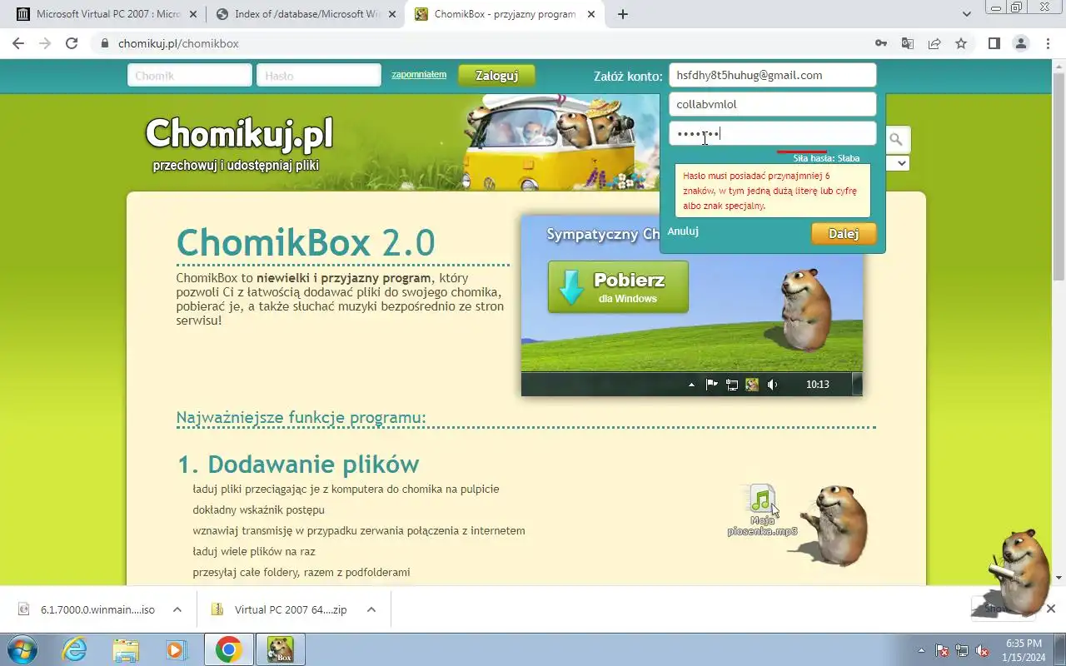Open Windows Media Player from taskbar
The width and height of the screenshot is (1066, 666).
click(176, 649)
